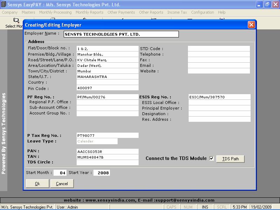This screenshot has height=210, width=280.
Task: Click the Start Month field
Action: click(x=60, y=173)
